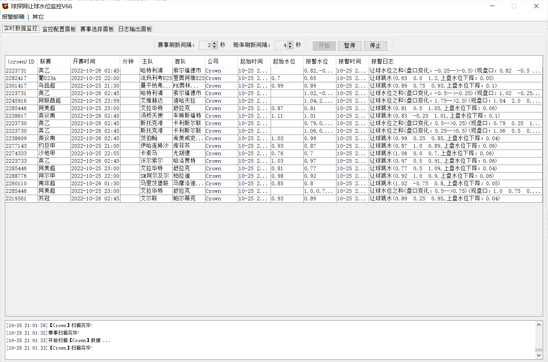
Task: Click log line 开始扫描【Crown】数据
Action: tap(58, 341)
